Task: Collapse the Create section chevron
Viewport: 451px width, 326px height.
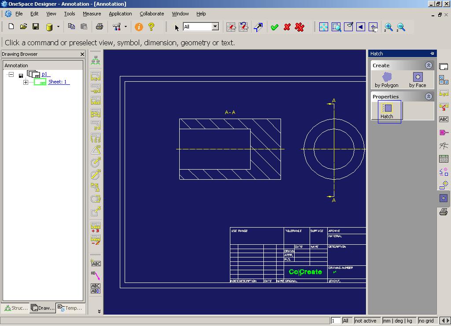Action: tap(429, 65)
